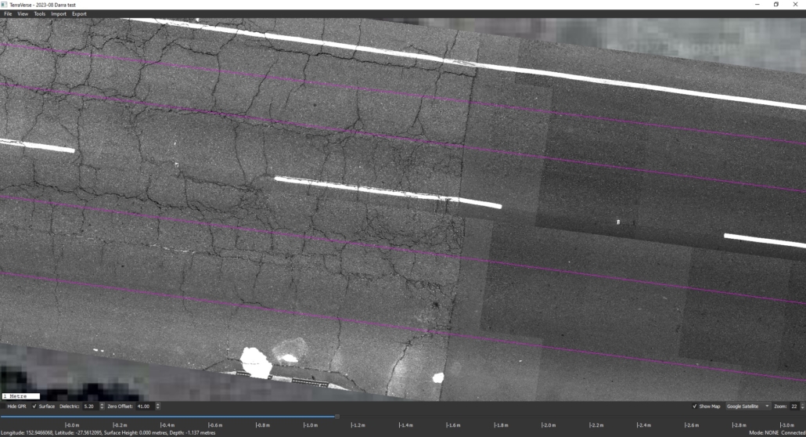The width and height of the screenshot is (806, 437).
Task: Restore down the TerraVerse window
Action: pyautogui.click(x=775, y=4)
